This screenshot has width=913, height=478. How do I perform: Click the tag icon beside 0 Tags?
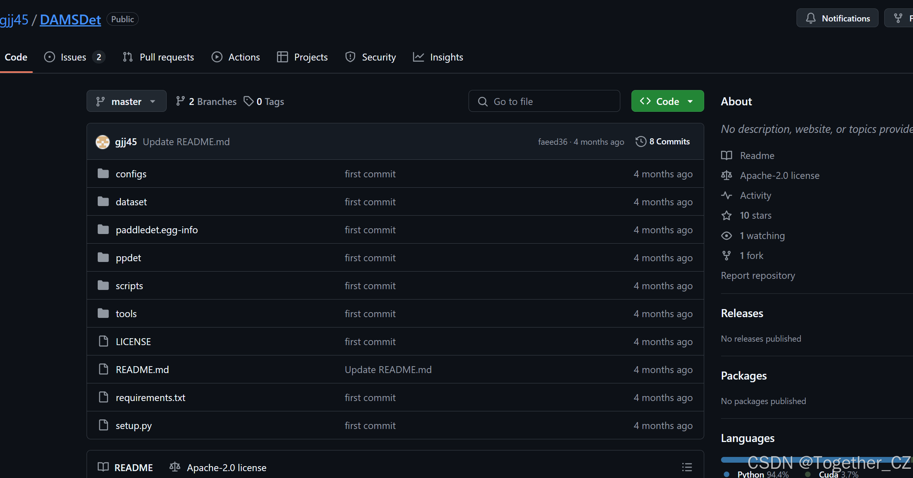point(249,101)
